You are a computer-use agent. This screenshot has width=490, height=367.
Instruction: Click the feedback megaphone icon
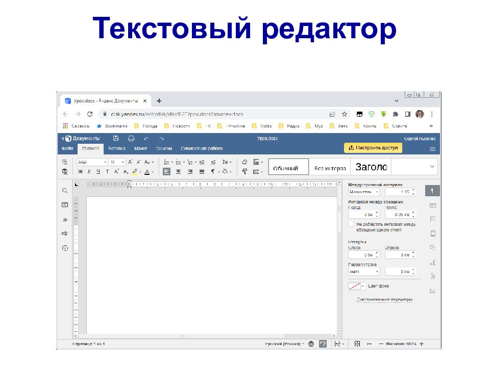pyautogui.click(x=65, y=233)
